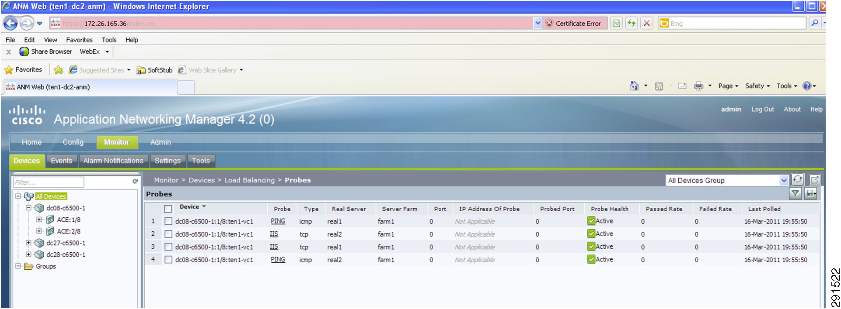
Task: Open the Edit menu
Action: (x=29, y=40)
